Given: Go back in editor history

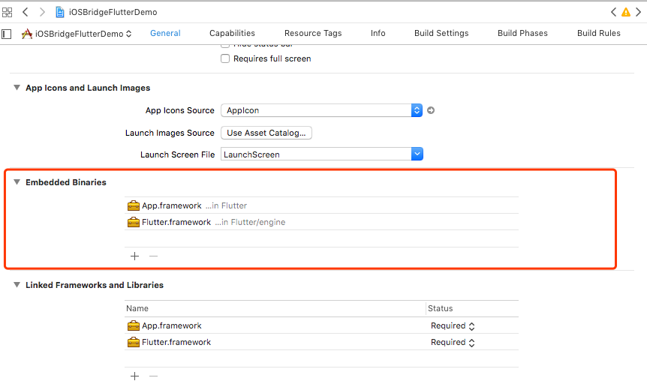Looking at the screenshot, I should coord(26,12).
